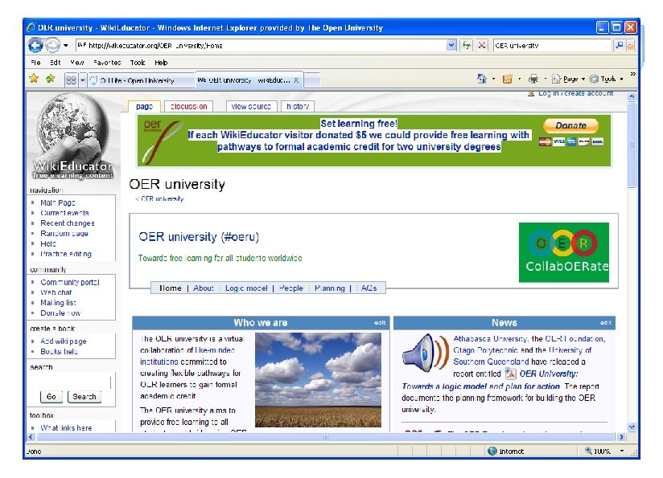This screenshot has height=478, width=663.
Task: Click the vertical scrollbar down arrow
Action: click(x=632, y=427)
